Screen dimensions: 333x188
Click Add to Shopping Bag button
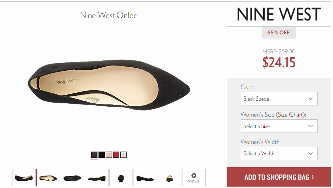click(x=279, y=177)
